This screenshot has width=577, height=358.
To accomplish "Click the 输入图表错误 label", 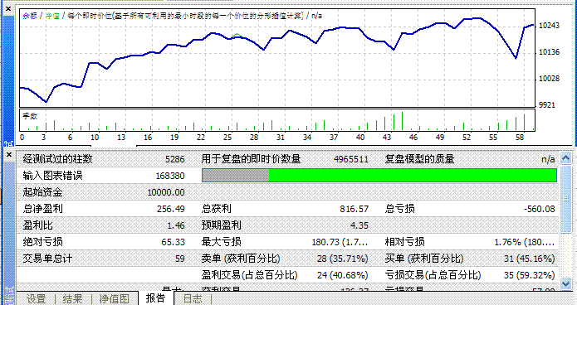I will [52, 176].
